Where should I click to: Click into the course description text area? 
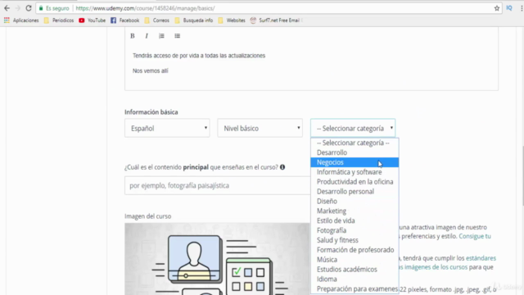[x=311, y=67]
